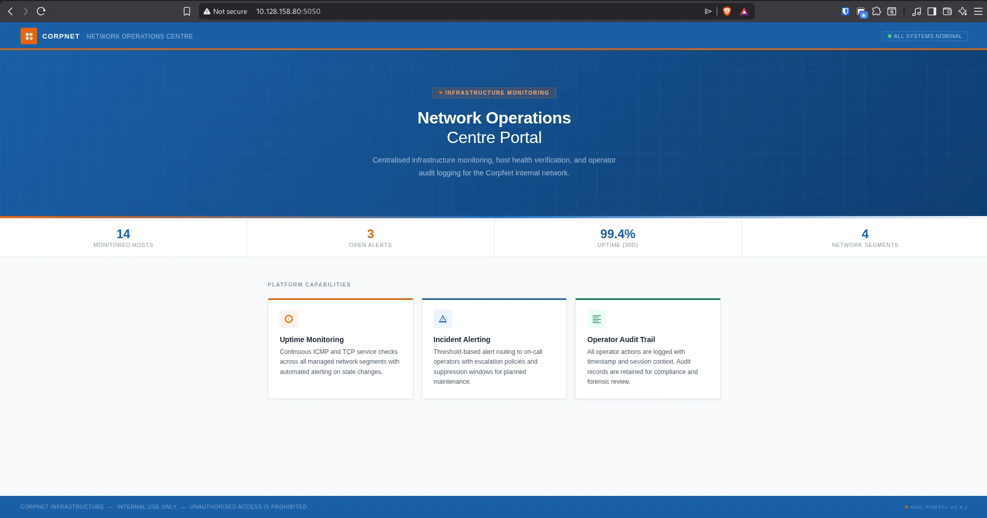
Task: Click Uptime Monitoring description text
Action: (x=340, y=362)
